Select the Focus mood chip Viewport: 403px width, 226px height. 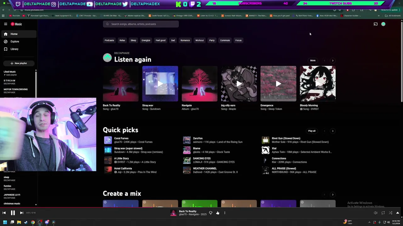point(238,40)
